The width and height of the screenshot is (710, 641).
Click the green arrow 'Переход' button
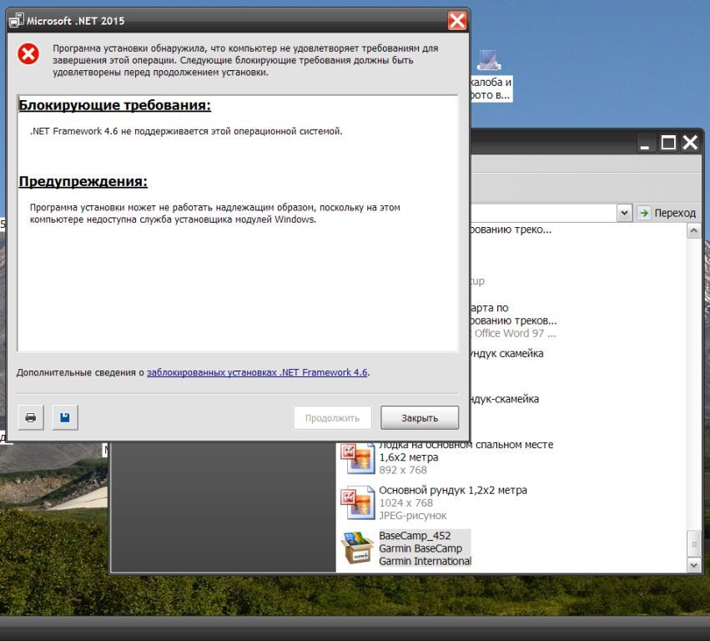[644, 213]
